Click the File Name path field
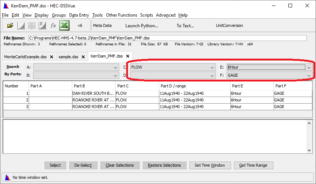Screen dimensions: 316x184 point(167,38)
